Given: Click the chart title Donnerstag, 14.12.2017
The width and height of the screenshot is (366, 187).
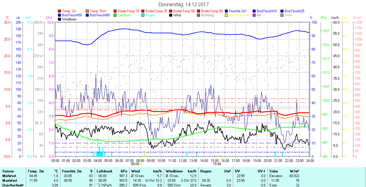Looking at the screenshot, I should pyautogui.click(x=183, y=4).
